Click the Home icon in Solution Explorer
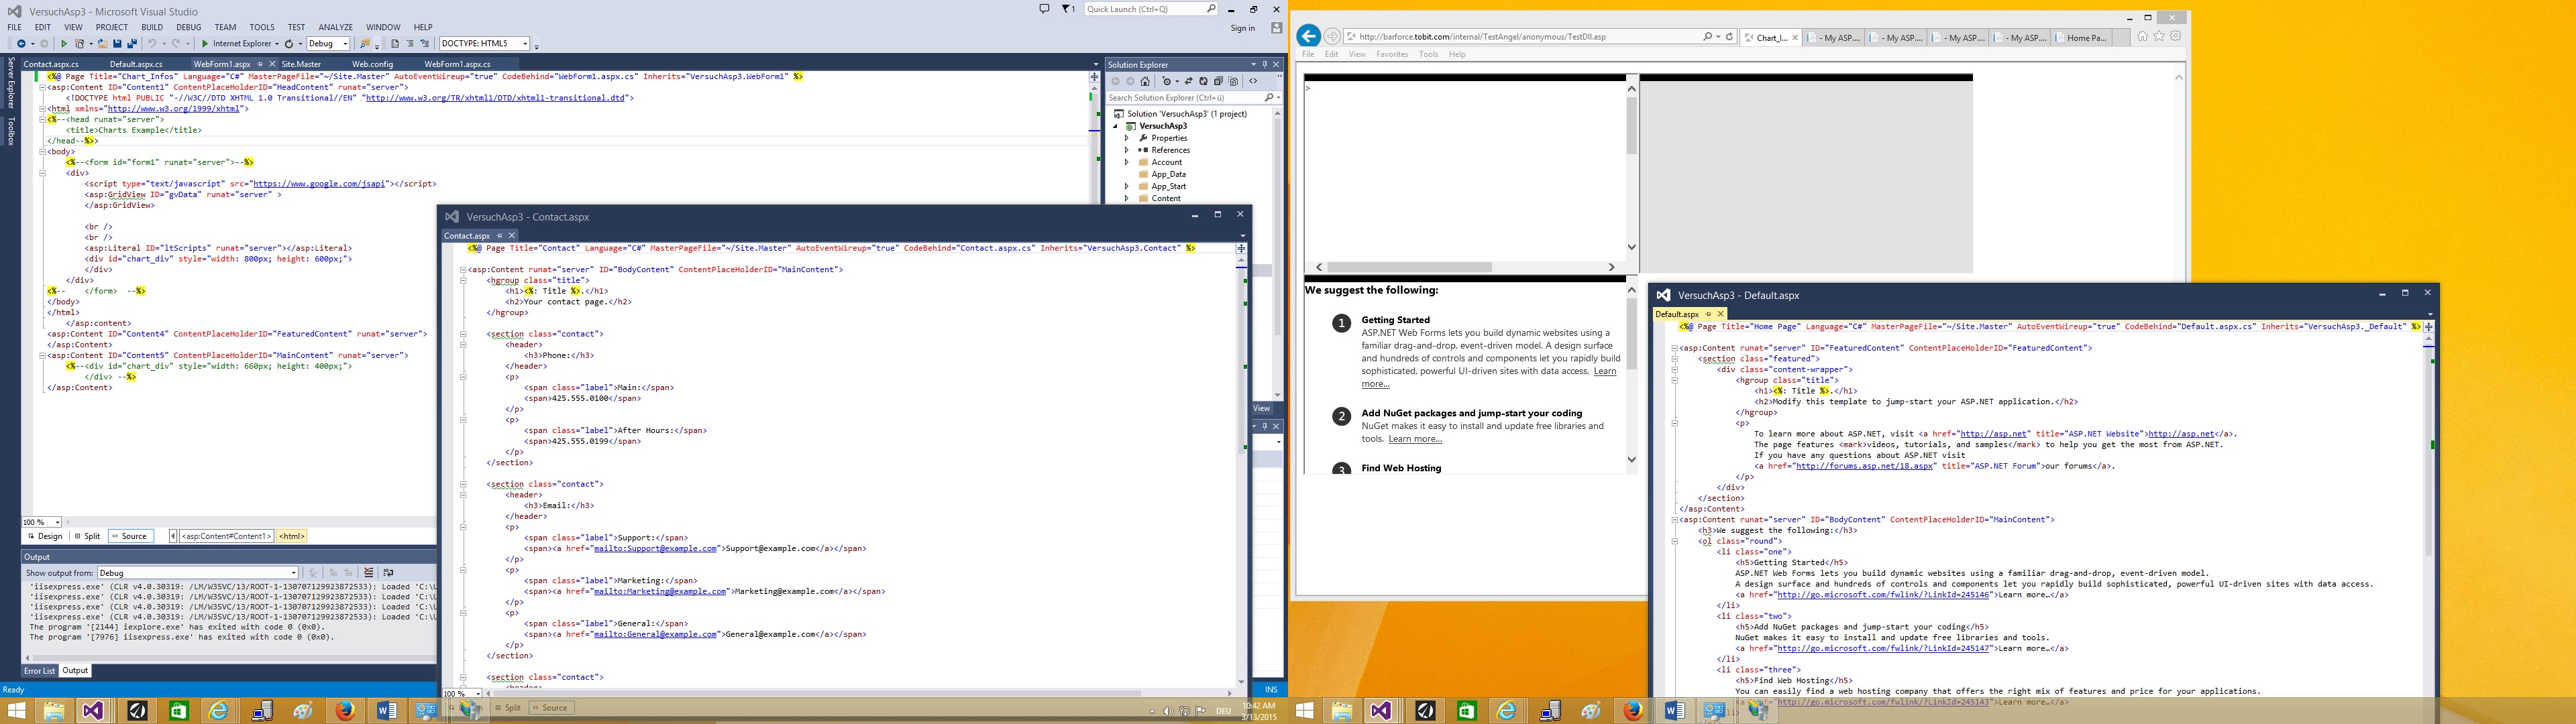The image size is (2576, 724). 1145,81
